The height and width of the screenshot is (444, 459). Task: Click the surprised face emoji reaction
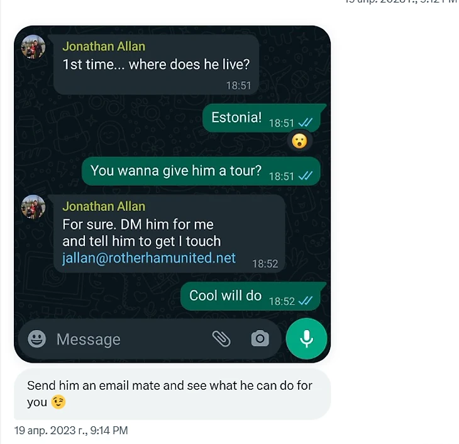click(299, 141)
